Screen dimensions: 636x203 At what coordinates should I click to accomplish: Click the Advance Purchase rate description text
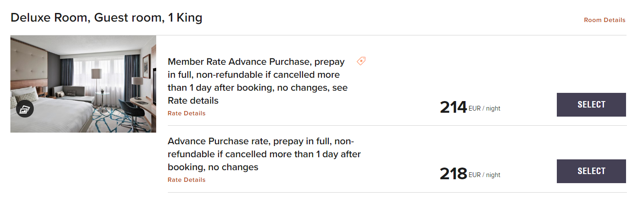[264, 154]
